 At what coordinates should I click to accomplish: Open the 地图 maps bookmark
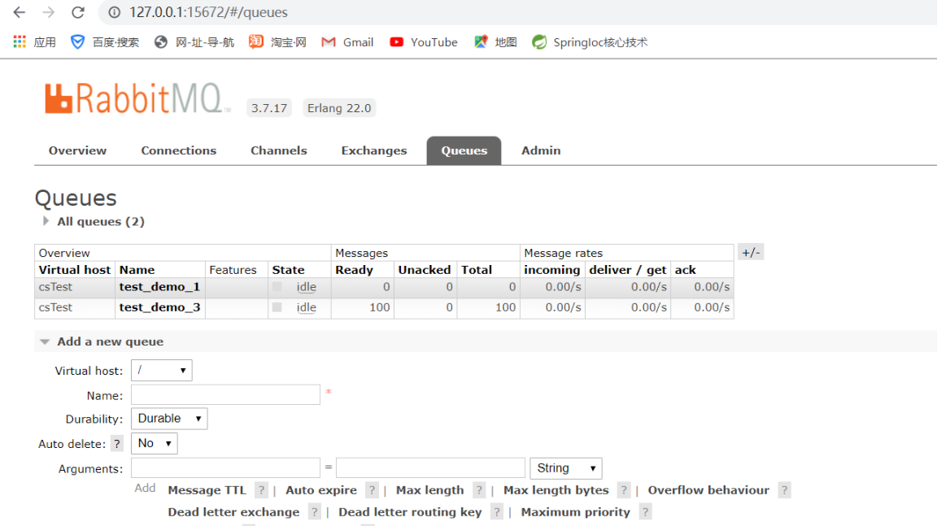(495, 41)
